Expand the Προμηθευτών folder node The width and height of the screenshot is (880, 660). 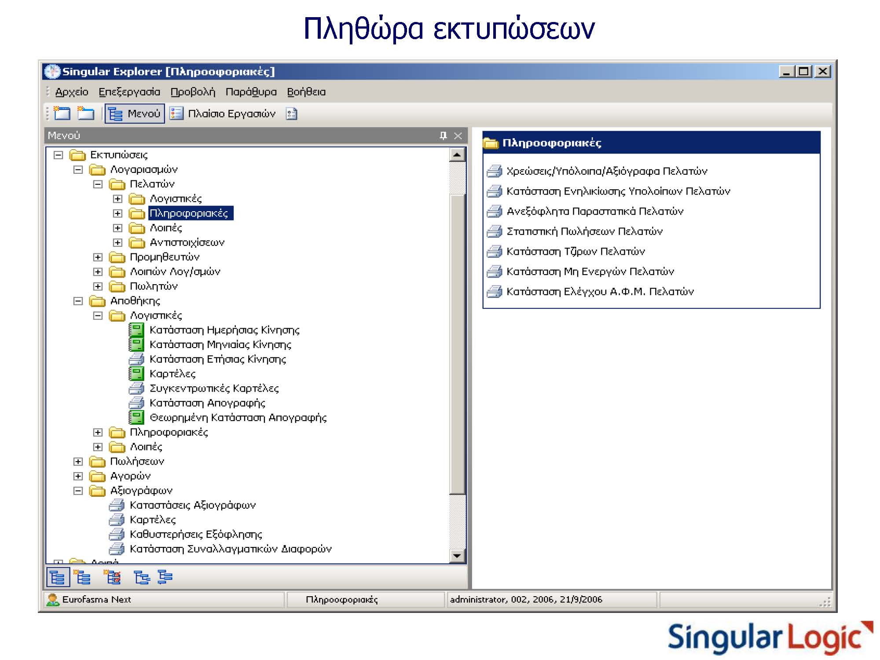point(98,257)
